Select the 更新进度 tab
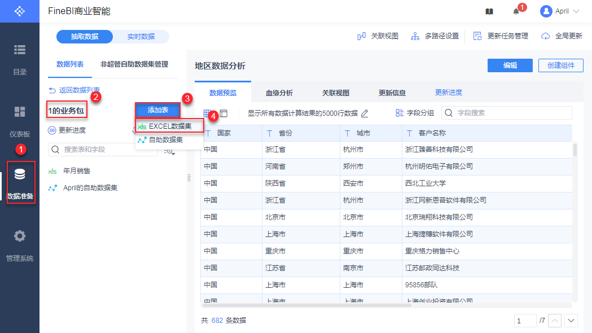Viewport: 592px width, 333px height. pos(449,92)
